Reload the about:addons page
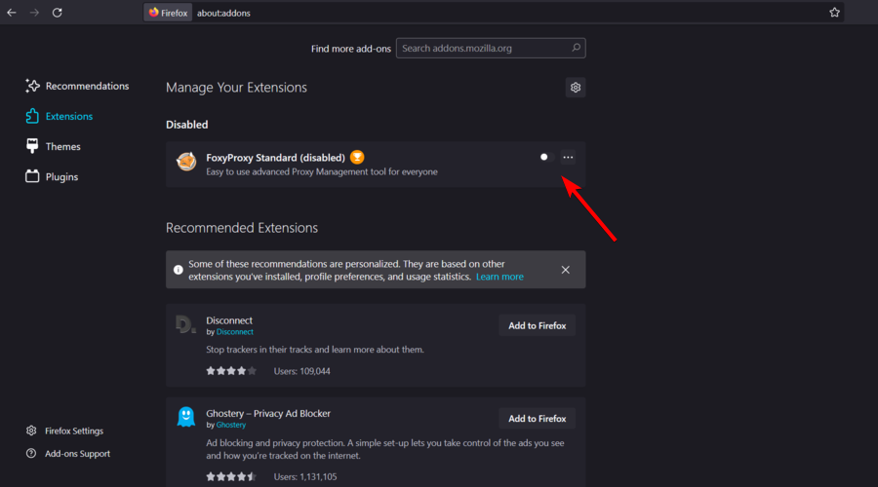This screenshot has height=487, width=878. [x=58, y=13]
